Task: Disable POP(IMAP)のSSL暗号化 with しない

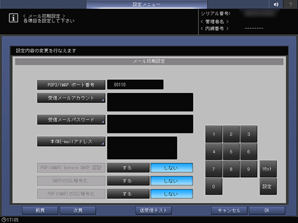Action: click(x=172, y=194)
